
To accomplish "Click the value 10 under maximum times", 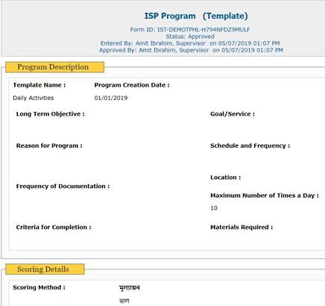I will pos(214,208).
